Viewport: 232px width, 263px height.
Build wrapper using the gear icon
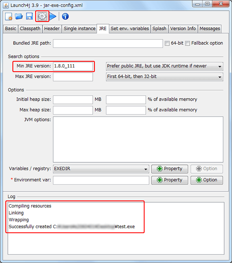(x=42, y=16)
